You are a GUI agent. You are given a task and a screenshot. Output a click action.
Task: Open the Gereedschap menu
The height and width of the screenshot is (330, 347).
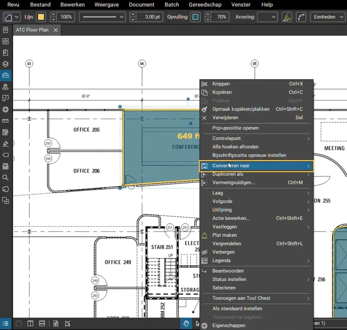click(x=205, y=5)
